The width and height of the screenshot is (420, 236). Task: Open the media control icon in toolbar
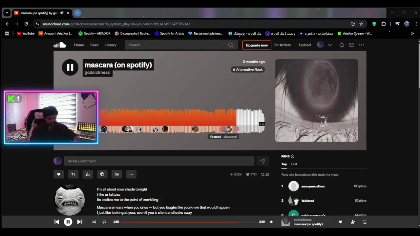397,24
